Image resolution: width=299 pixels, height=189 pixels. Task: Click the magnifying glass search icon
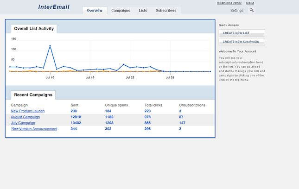(x=252, y=10)
